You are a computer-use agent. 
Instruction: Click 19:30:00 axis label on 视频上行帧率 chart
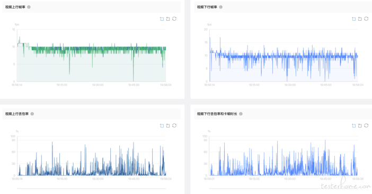98,85
